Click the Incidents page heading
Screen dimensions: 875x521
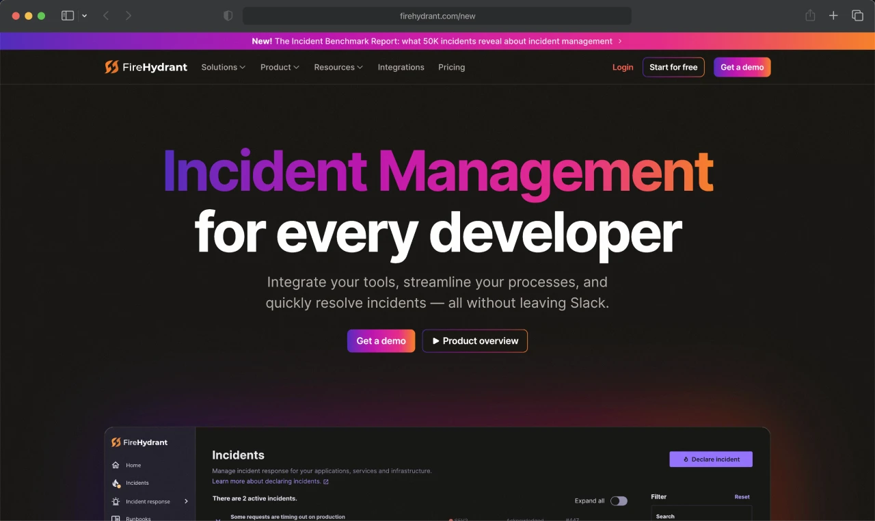click(238, 455)
